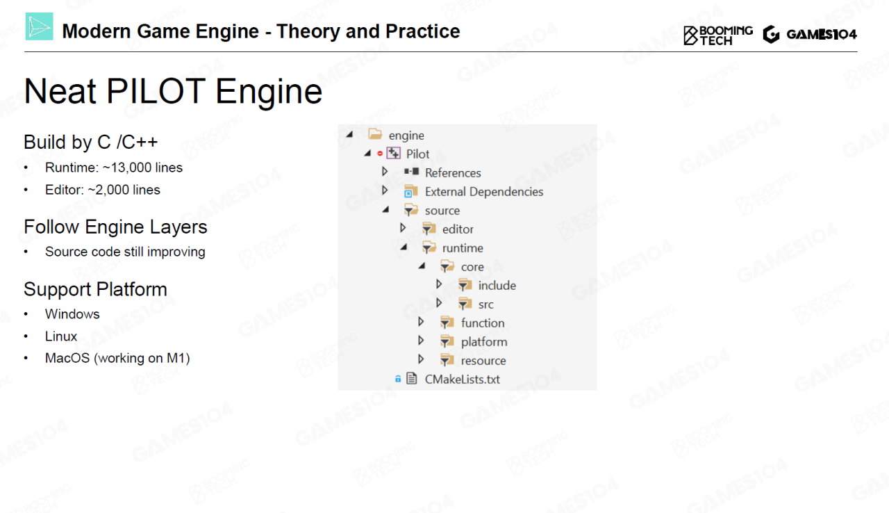Image resolution: width=889 pixels, height=513 pixels.
Task: Expand the External Dependencies node
Action: pyautogui.click(x=385, y=190)
